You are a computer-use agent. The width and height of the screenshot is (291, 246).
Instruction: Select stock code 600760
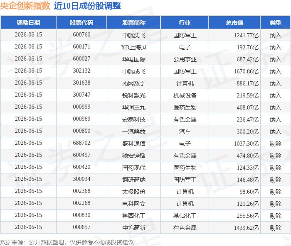pos(81,35)
